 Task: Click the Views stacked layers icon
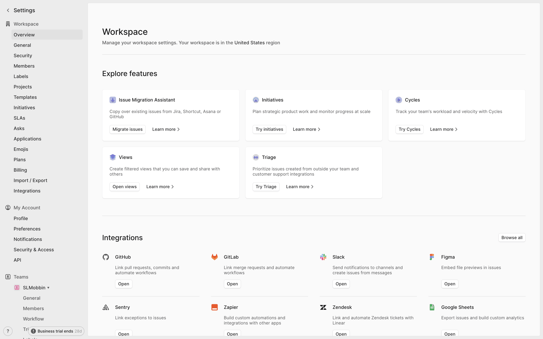tap(113, 157)
